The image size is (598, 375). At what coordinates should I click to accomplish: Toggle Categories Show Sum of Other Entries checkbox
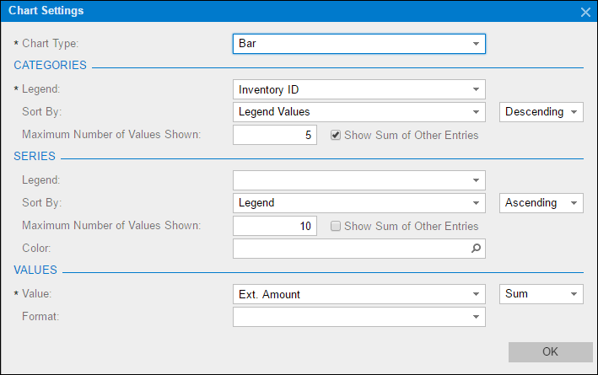tap(336, 135)
